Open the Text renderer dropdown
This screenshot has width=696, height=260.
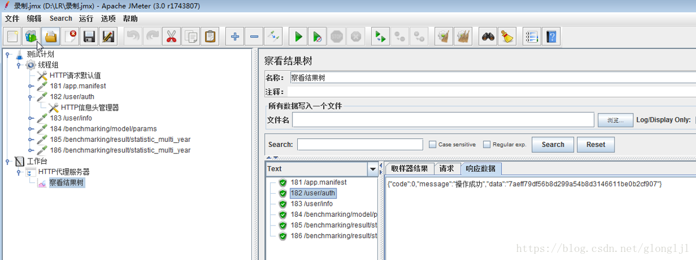[x=373, y=169]
